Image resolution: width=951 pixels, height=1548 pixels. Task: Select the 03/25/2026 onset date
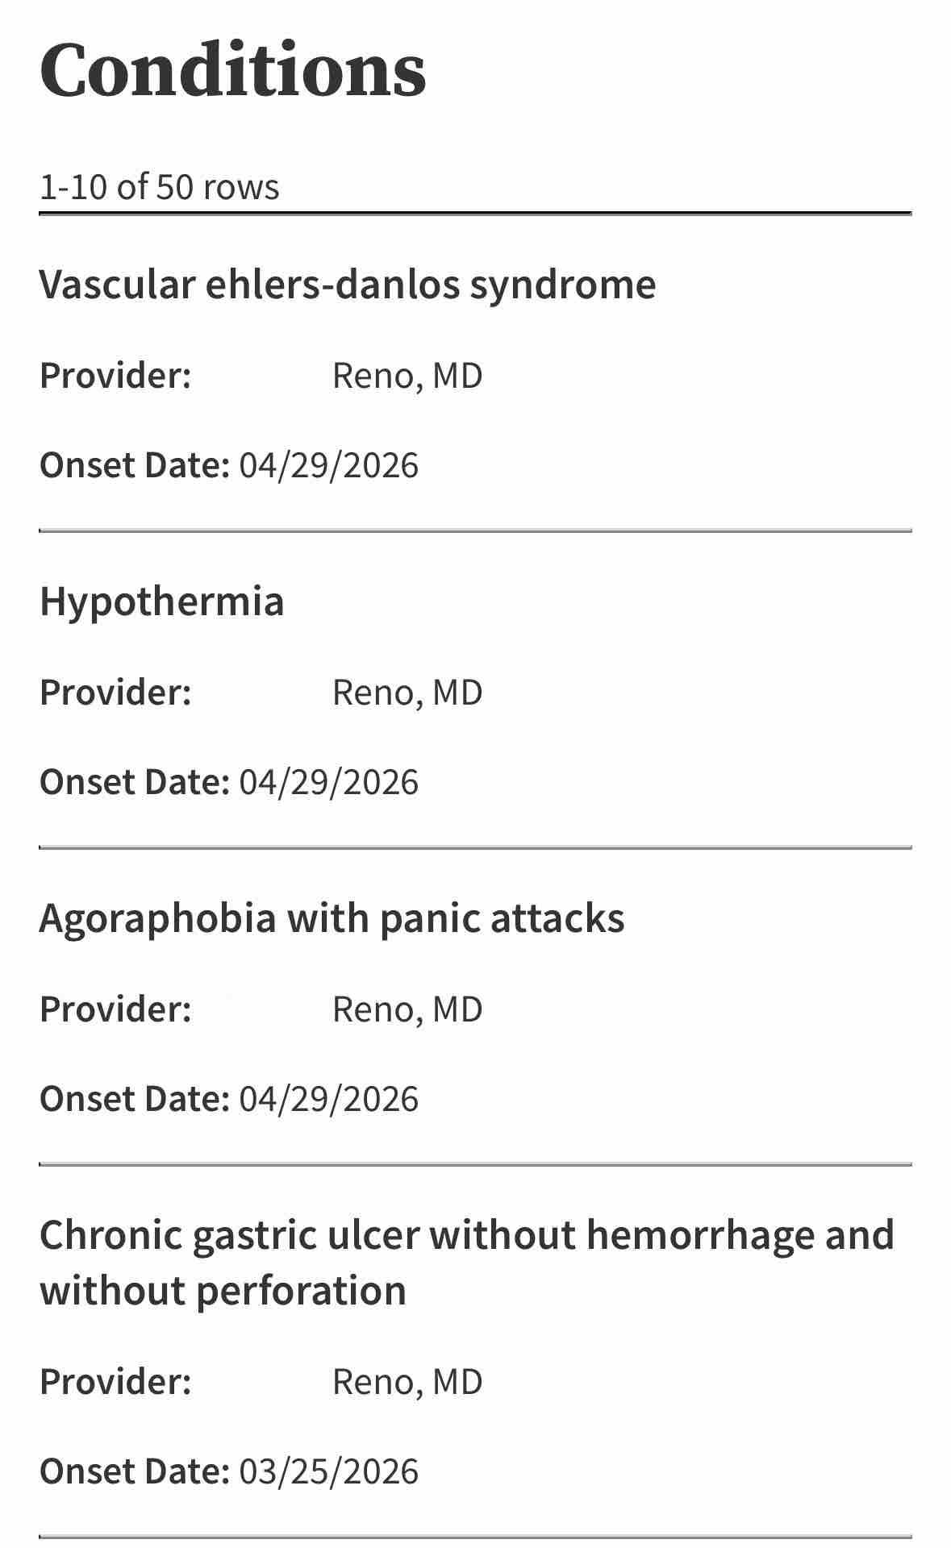[x=329, y=1472]
